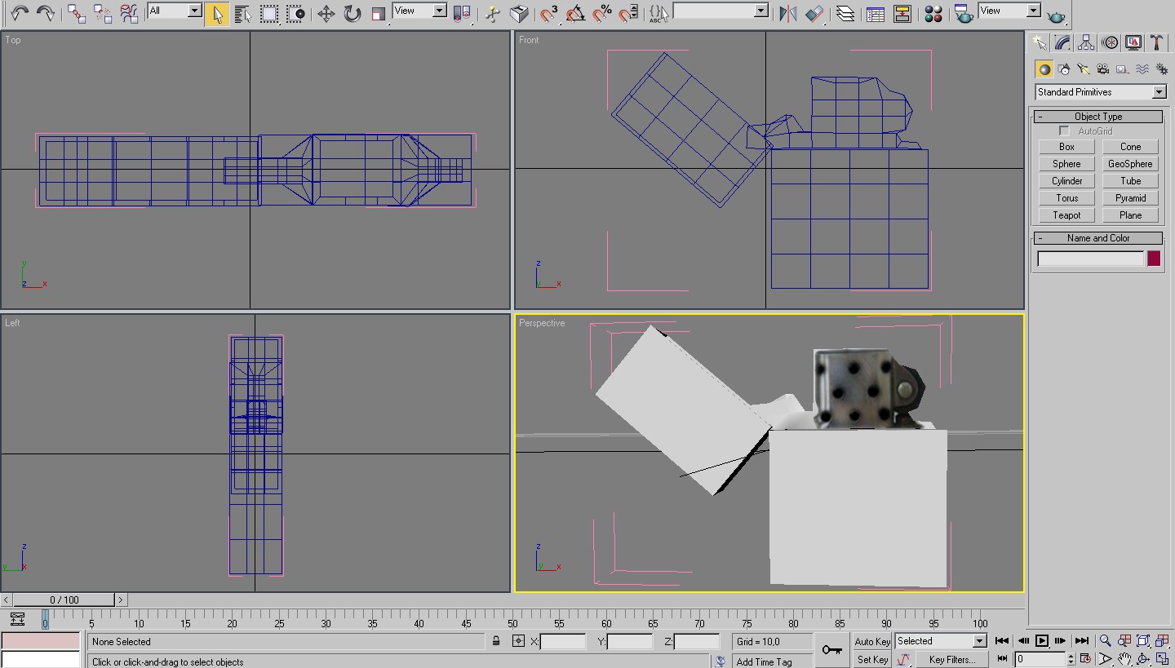Click the object color swatch
This screenshot has height=668, width=1175.
coord(1154,259)
